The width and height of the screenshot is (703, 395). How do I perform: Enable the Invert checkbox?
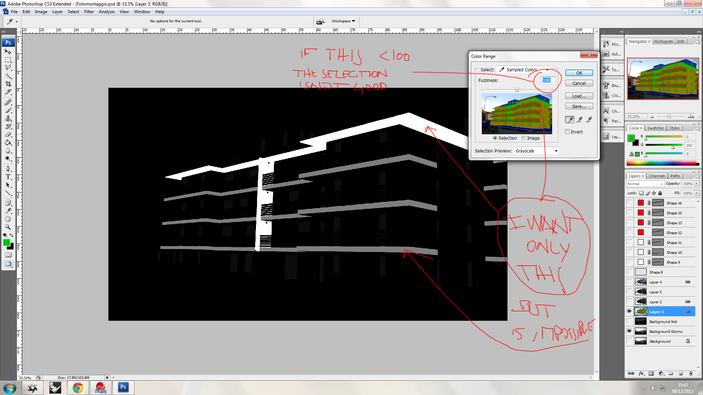click(x=568, y=132)
